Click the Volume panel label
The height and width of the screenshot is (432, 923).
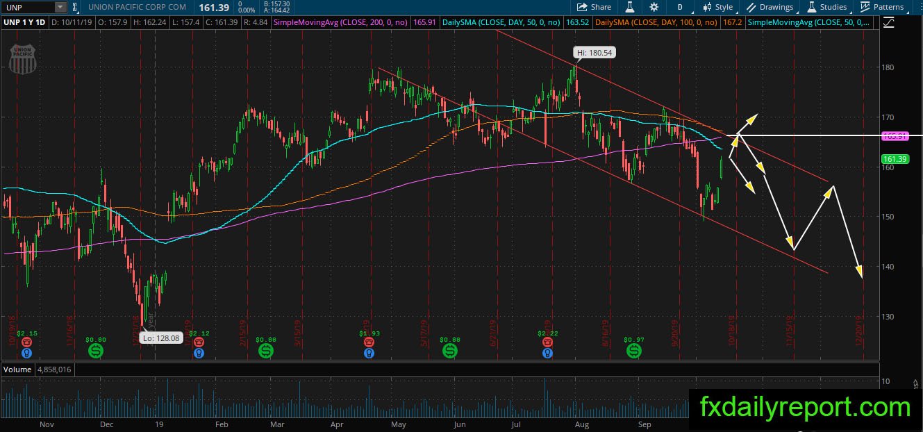(17, 369)
